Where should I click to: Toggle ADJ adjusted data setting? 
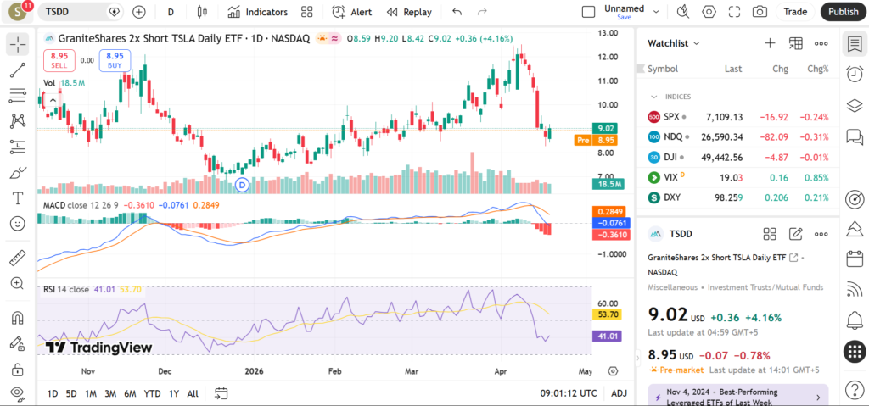(619, 393)
